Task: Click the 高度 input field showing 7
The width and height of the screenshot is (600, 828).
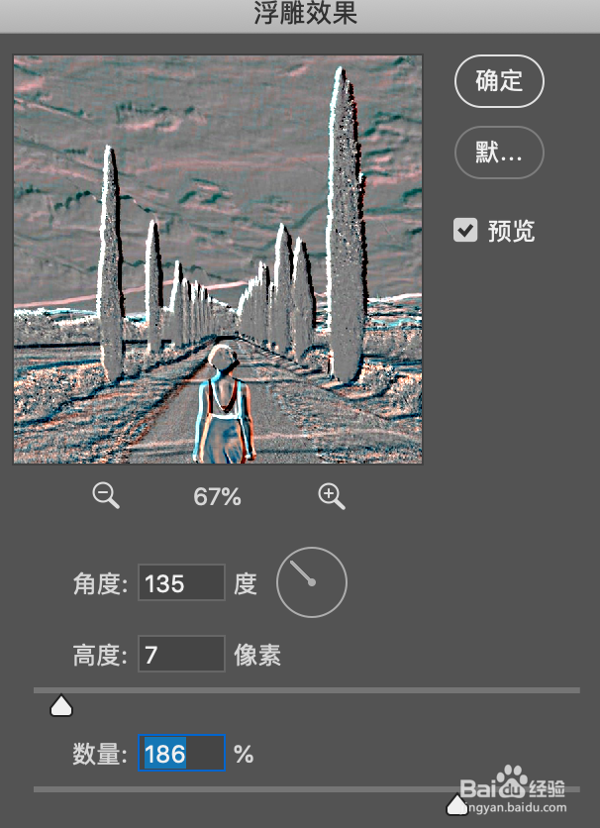Action: click(x=181, y=654)
